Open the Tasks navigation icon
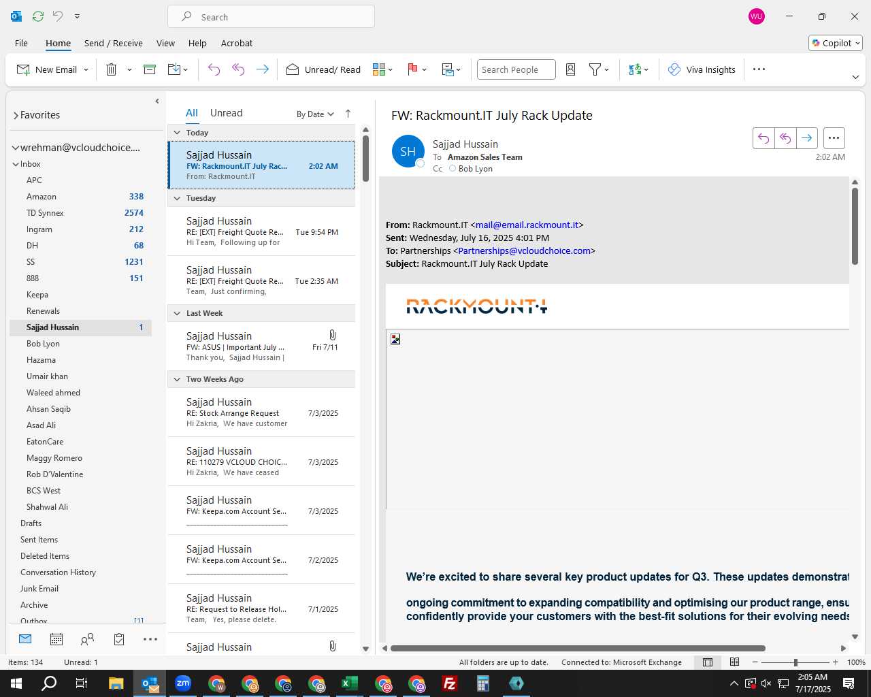The width and height of the screenshot is (871, 697). click(119, 639)
